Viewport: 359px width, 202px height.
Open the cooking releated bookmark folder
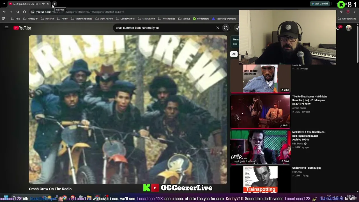[81, 19]
